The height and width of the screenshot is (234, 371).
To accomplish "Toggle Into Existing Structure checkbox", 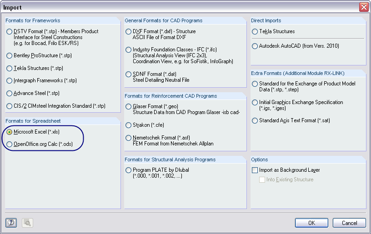I will click(x=262, y=179).
